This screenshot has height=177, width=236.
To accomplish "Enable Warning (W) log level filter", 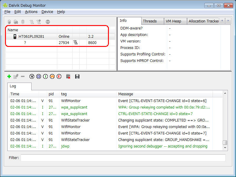I will point(52,77).
